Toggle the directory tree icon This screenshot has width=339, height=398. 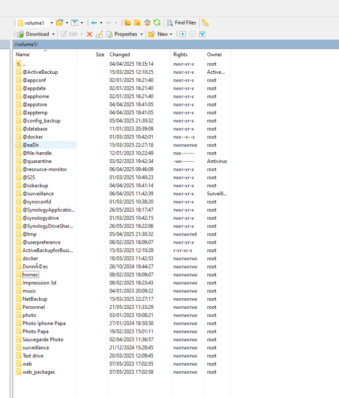click(205, 23)
